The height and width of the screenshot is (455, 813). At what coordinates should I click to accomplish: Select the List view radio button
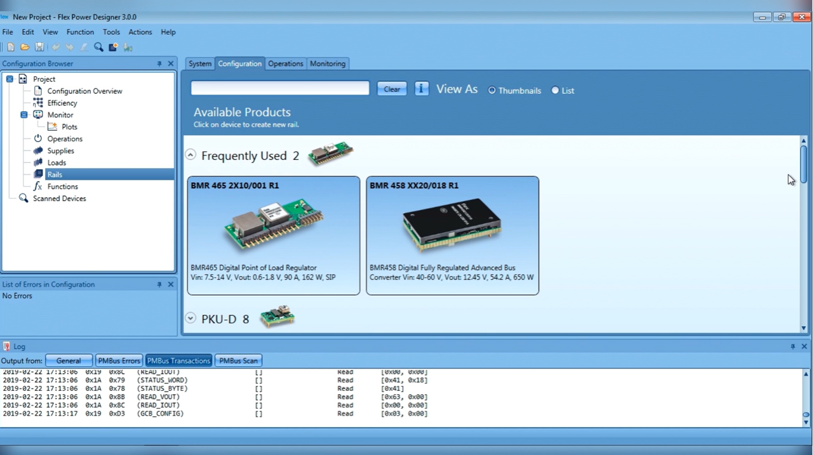555,91
